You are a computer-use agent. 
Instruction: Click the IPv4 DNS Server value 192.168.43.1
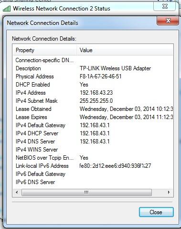coord(95,142)
